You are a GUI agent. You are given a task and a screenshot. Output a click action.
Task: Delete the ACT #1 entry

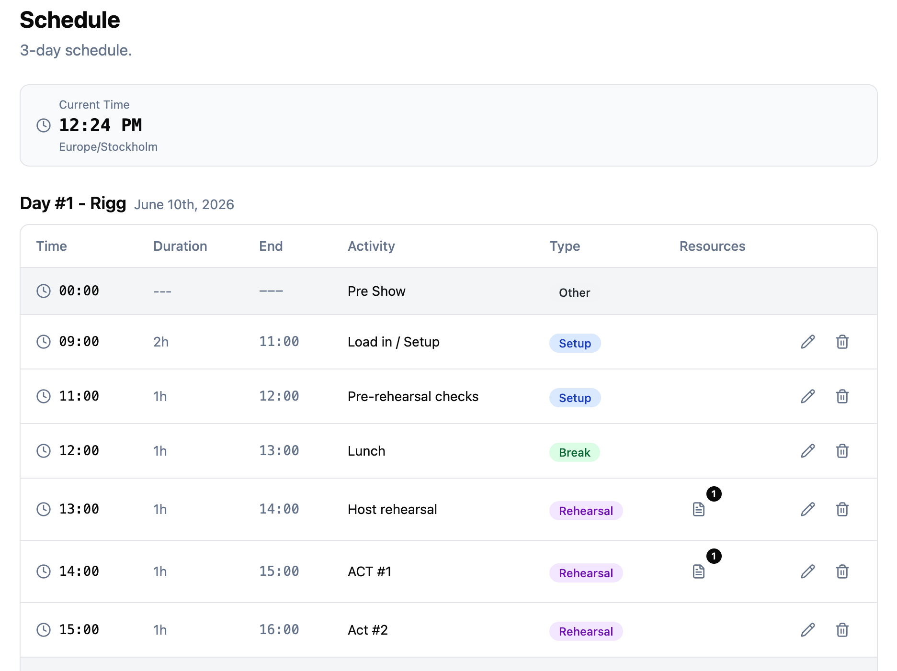(x=842, y=571)
